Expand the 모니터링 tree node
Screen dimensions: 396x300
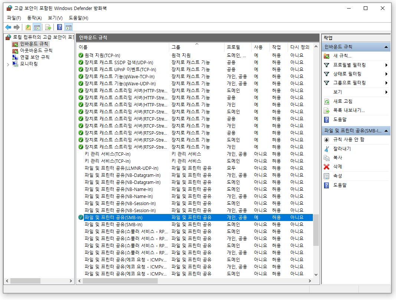click(x=8, y=65)
